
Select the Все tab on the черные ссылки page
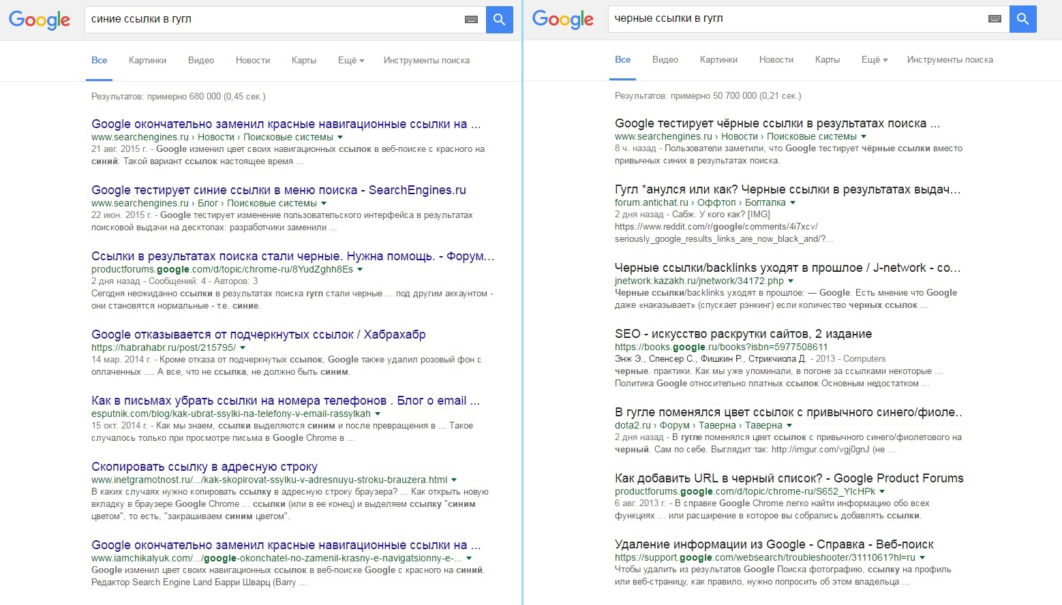click(623, 60)
